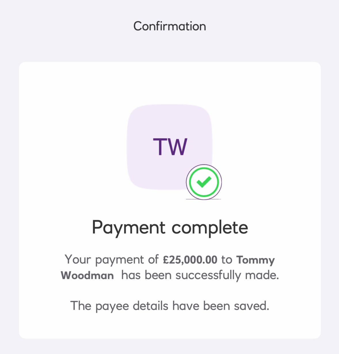
Task: Select the £25,000.00 payment amount
Action: [x=190, y=260]
